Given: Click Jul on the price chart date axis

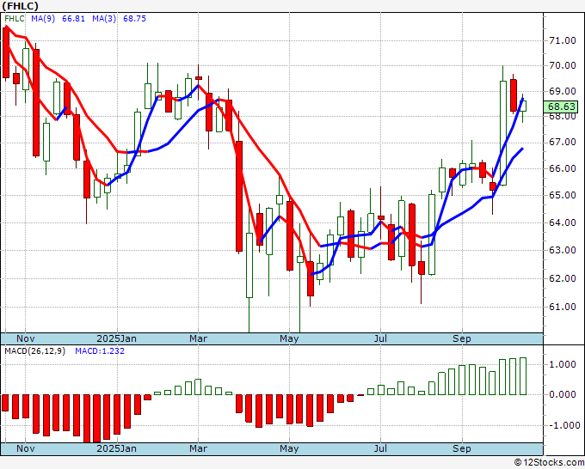Looking at the screenshot, I should pyautogui.click(x=380, y=338).
